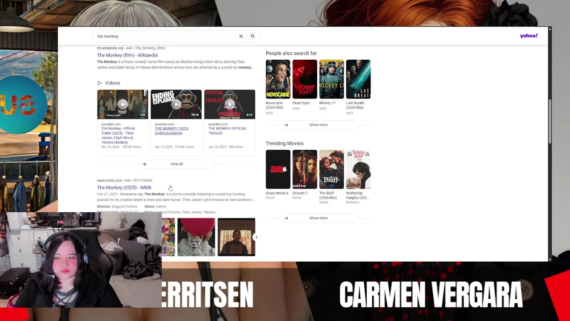This screenshot has width=570, height=321.
Task: Click the scrollbar down arrow at bottom
Action: coord(550,259)
